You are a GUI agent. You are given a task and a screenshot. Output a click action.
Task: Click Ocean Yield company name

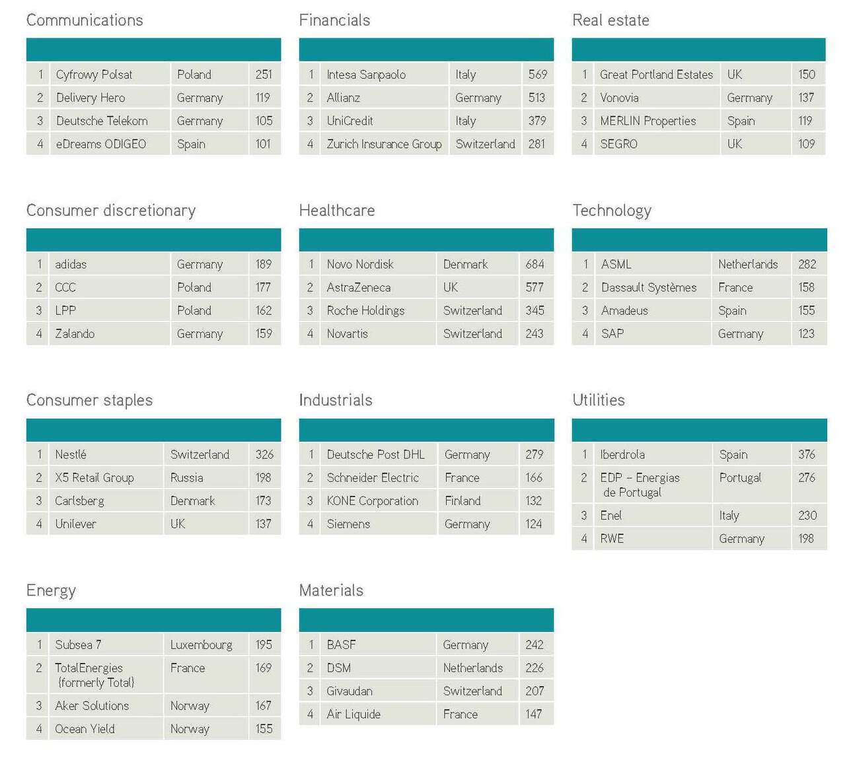tap(85, 729)
